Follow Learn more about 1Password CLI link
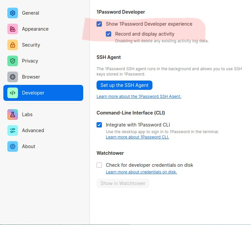Screen dimensions: 251x225 [x=137, y=137]
